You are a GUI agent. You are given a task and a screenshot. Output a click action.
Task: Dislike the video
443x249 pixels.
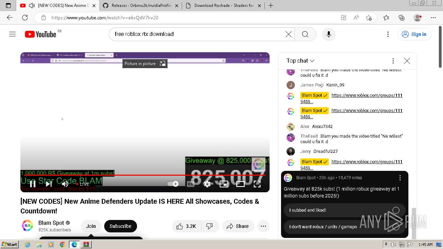click(210, 226)
